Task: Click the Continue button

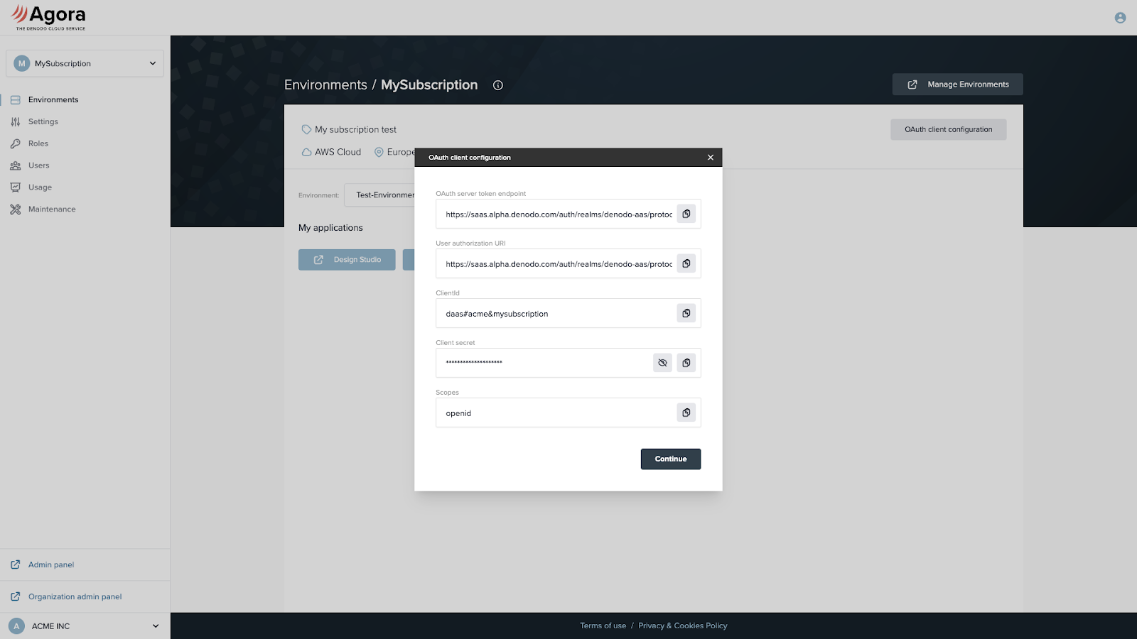Action: [x=671, y=459]
